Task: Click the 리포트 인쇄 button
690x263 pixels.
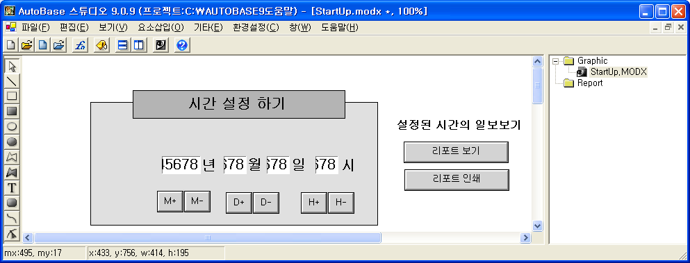Action: click(x=457, y=180)
